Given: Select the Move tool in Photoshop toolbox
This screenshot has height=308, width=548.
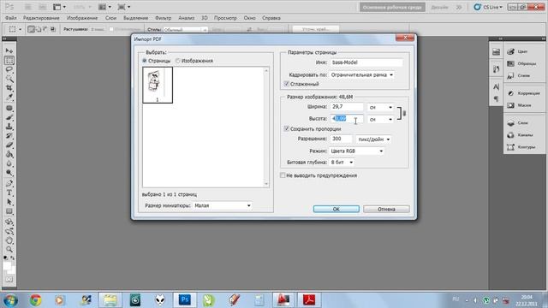Looking at the screenshot, I should pos(9,51).
